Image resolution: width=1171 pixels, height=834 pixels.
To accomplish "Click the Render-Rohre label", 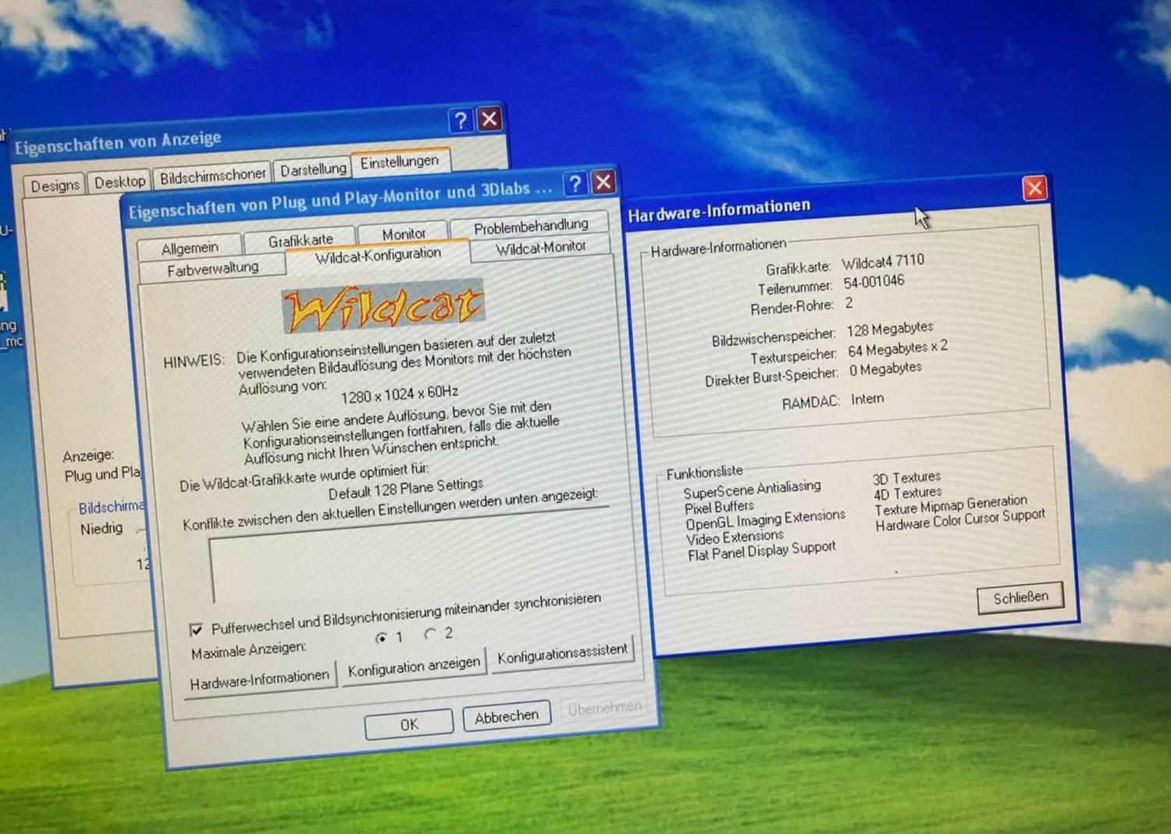I will pos(792,308).
